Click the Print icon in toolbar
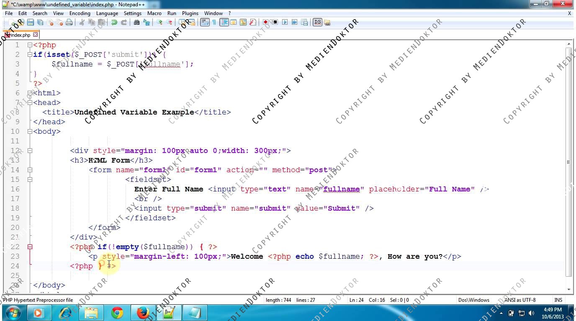The width and height of the screenshot is (576, 321). tap(69, 23)
